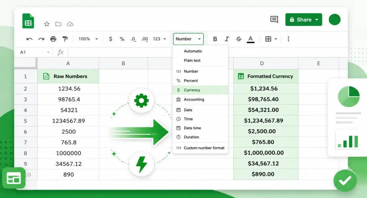Select Time format option

(x=200, y=119)
